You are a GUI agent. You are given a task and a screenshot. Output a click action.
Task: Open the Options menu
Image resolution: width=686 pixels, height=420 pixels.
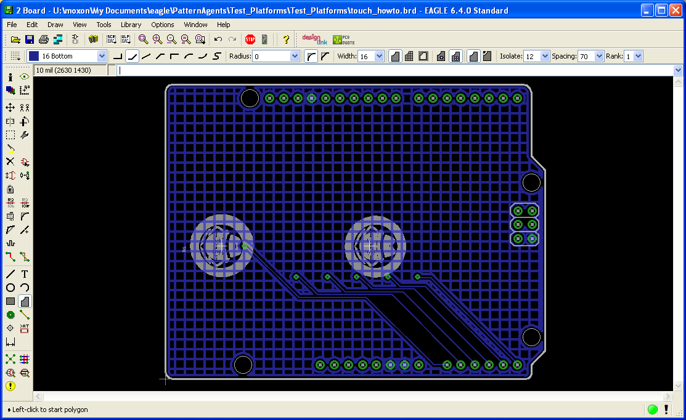point(162,25)
